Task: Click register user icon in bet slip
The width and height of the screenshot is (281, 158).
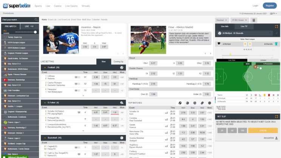Action: [x=276, y=138]
